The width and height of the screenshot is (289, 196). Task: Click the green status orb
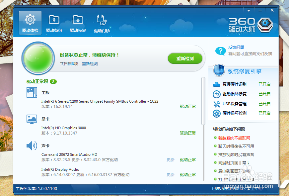point(38,58)
